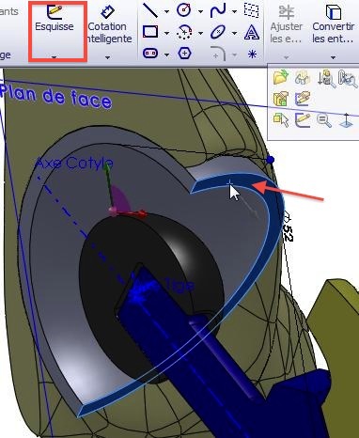Select the Polygon tool
The image size is (359, 438).
[x=184, y=54]
